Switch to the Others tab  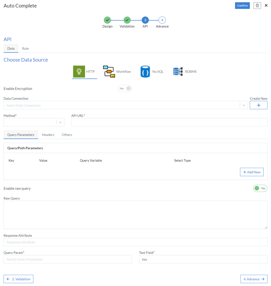point(67,135)
